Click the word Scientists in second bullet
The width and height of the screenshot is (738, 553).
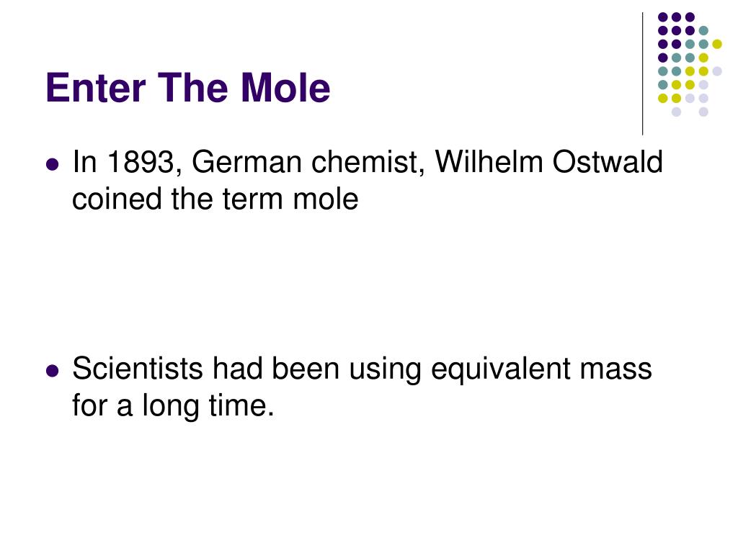pyautogui.click(x=138, y=368)
